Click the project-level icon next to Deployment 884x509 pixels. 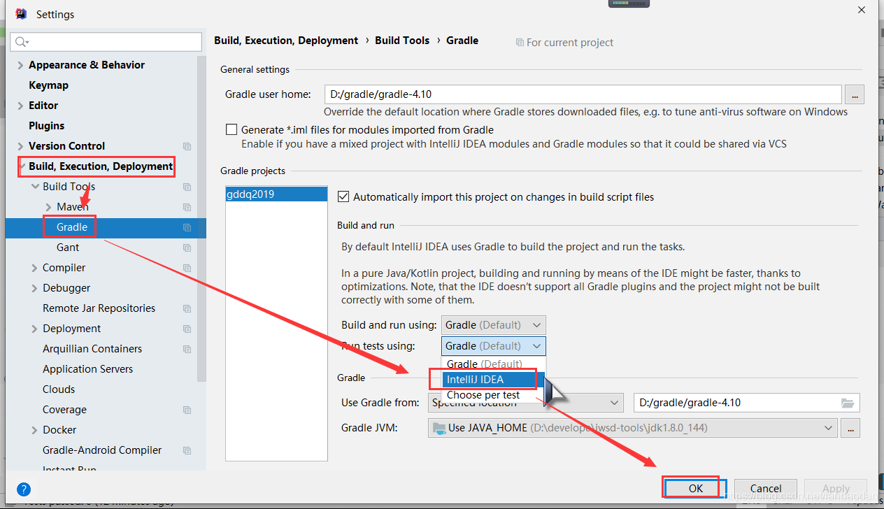(x=187, y=329)
